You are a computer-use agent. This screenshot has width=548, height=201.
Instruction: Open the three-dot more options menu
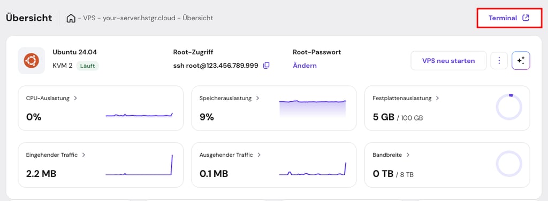coord(499,61)
